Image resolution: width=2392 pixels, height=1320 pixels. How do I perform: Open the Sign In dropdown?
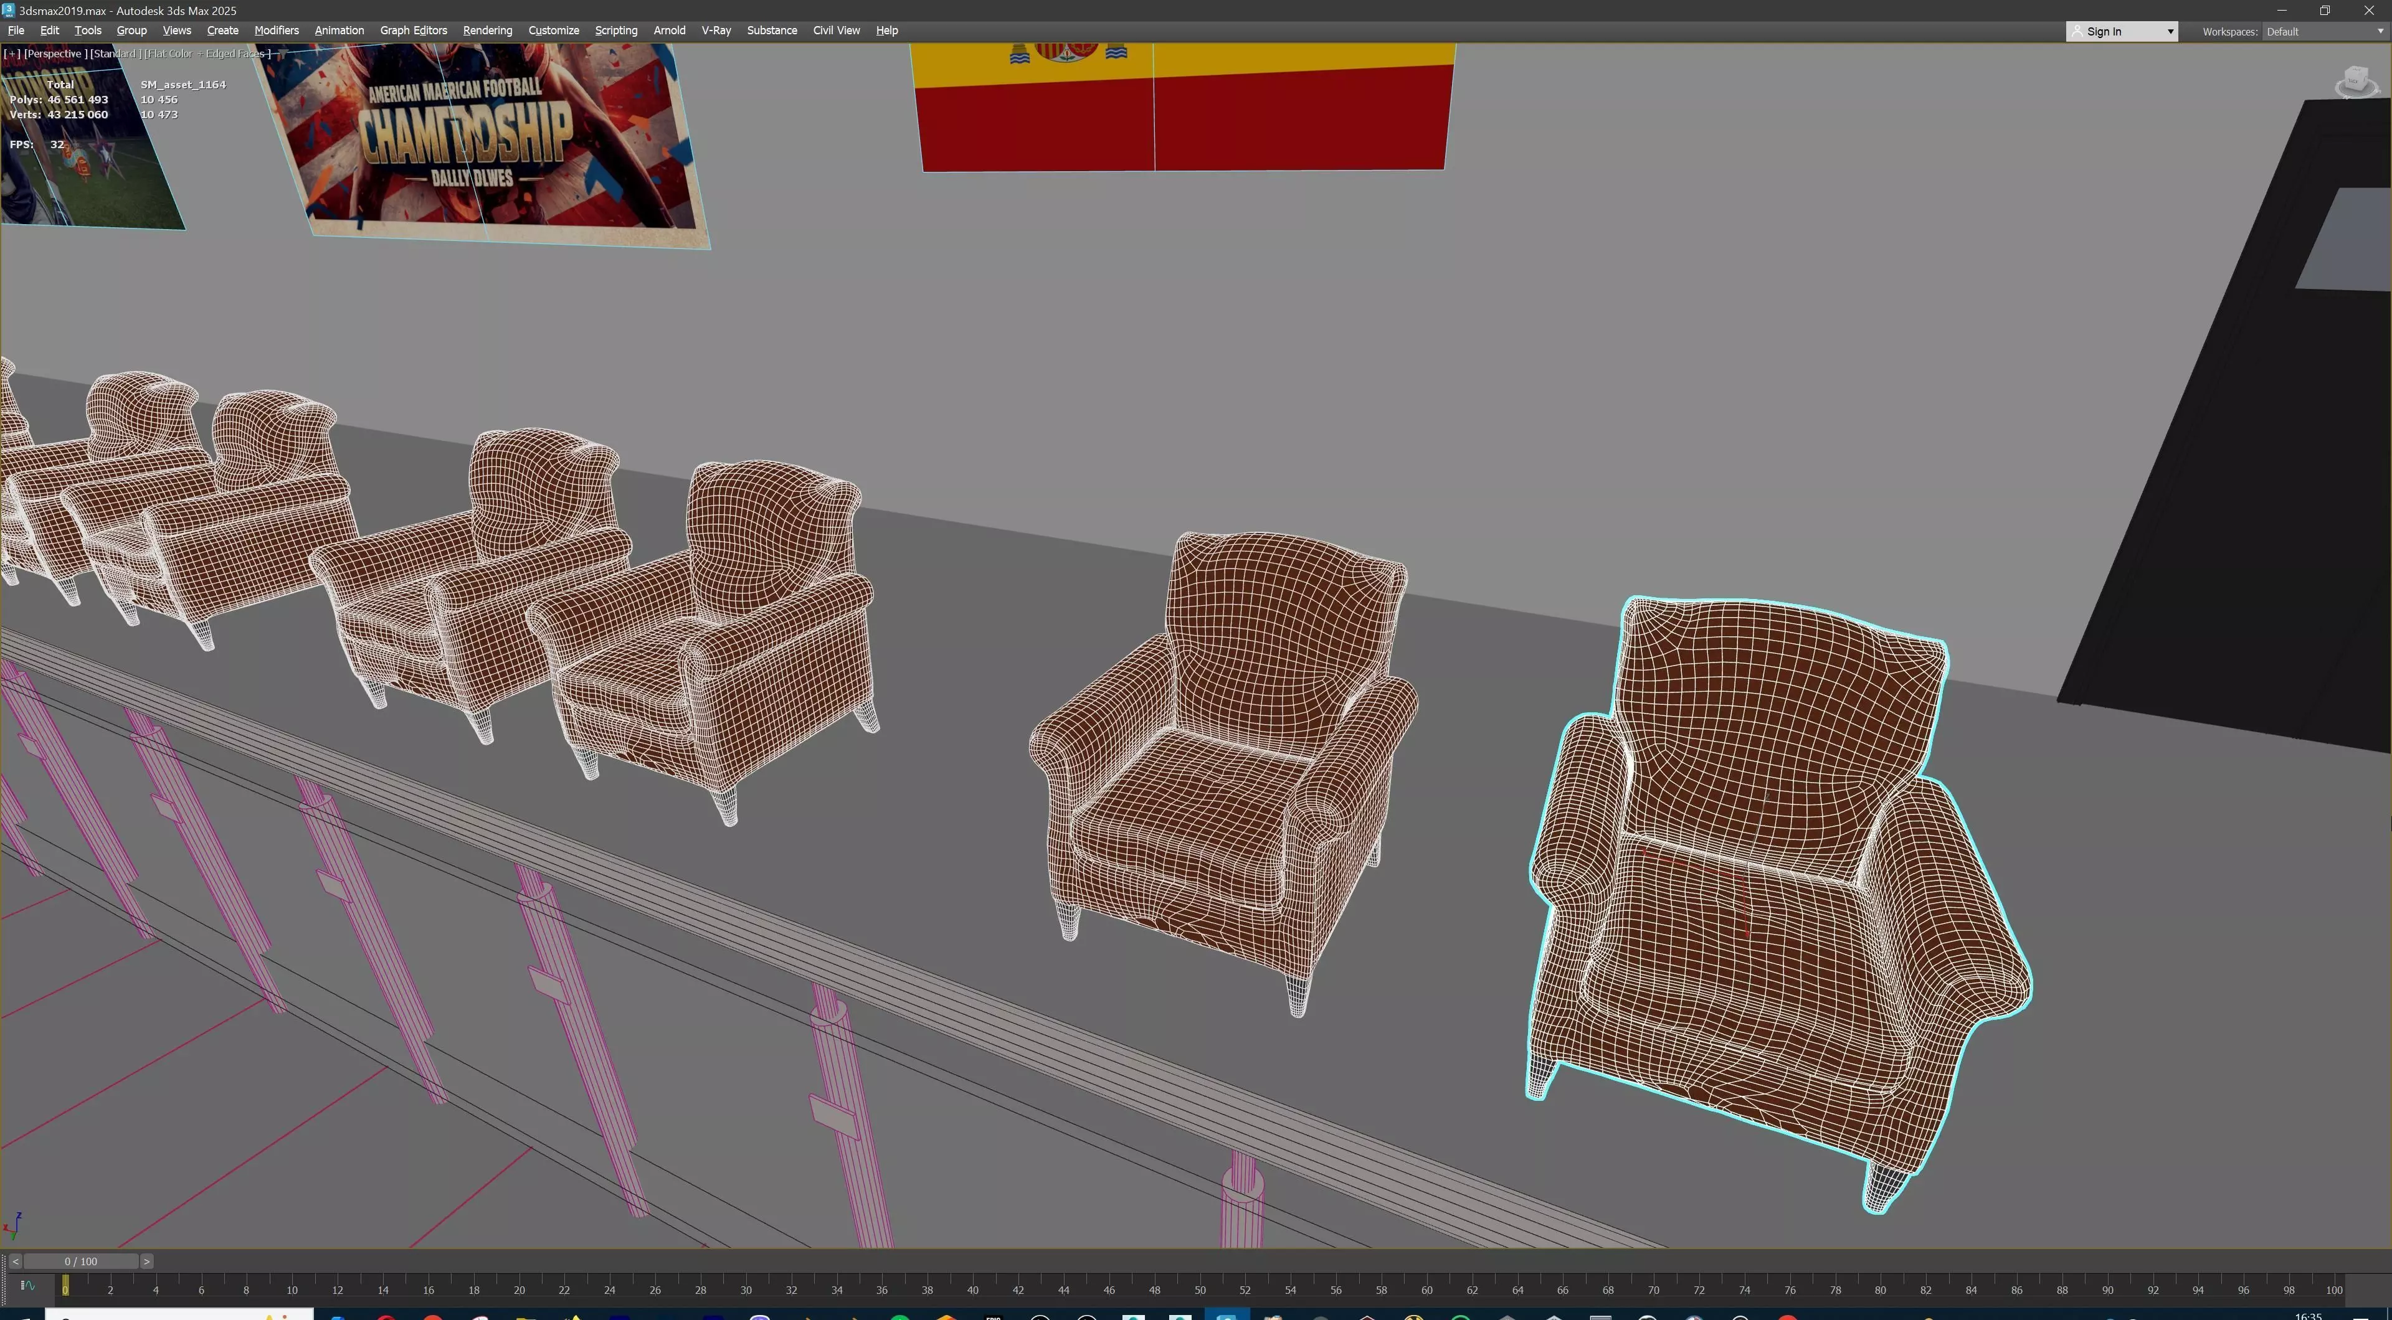(2122, 32)
